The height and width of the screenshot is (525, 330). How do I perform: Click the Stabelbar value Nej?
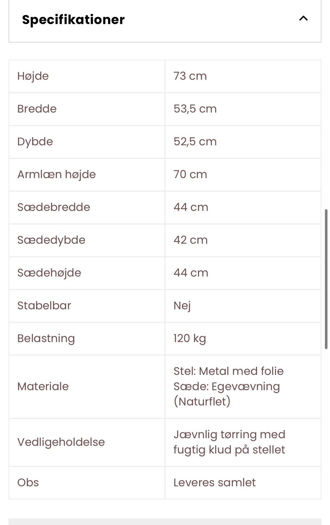click(182, 306)
